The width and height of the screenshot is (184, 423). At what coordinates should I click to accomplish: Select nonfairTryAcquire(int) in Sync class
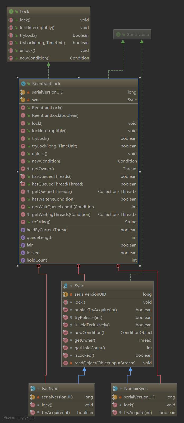pos(107,310)
